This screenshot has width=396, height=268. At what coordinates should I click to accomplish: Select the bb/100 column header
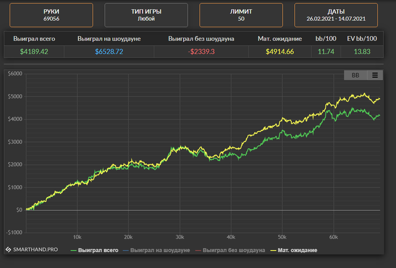(326, 39)
